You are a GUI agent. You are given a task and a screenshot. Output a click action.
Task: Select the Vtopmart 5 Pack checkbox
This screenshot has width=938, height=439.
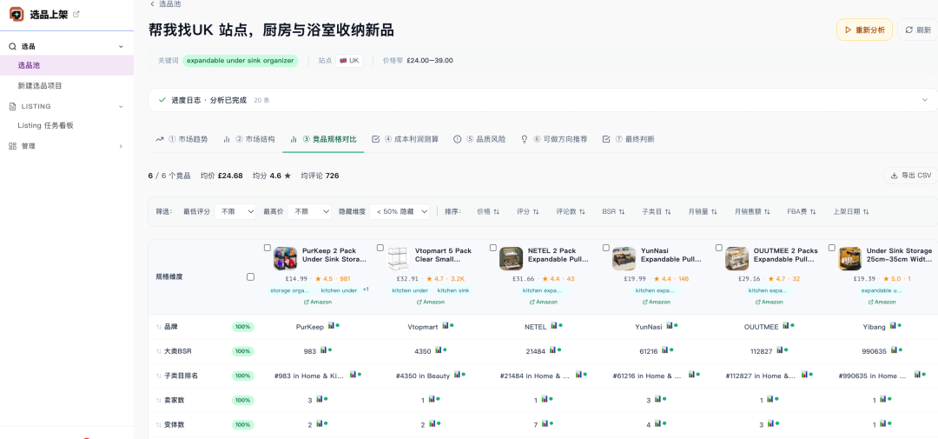380,248
